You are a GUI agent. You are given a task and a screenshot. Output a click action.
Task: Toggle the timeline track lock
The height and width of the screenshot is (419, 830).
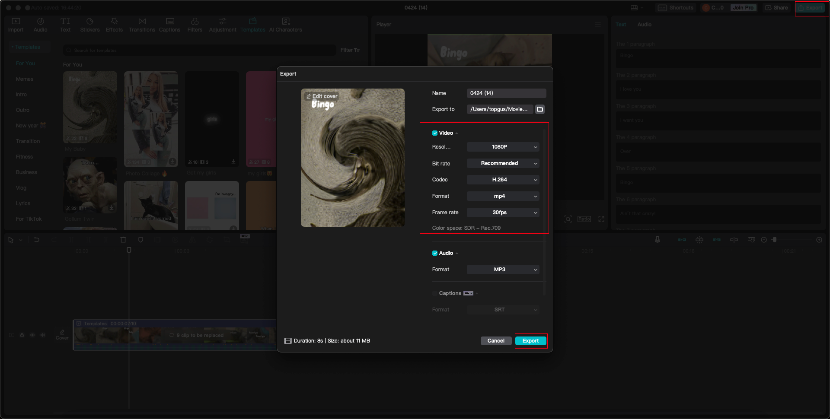(22, 335)
